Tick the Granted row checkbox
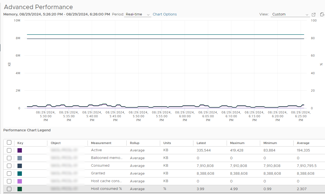This screenshot has width=325, height=194. coord(9,173)
